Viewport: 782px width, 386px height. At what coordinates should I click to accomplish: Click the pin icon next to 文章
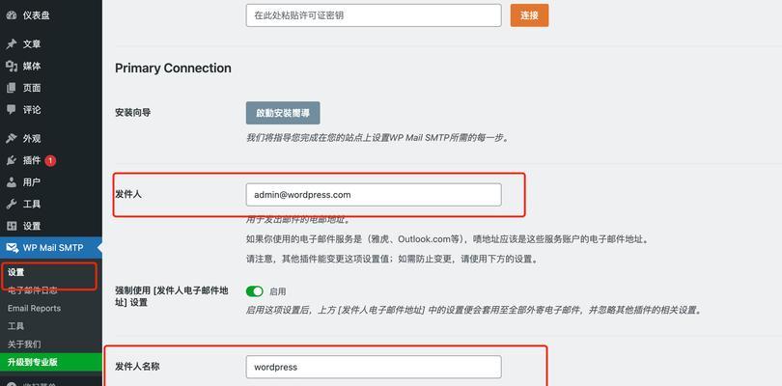[x=11, y=43]
